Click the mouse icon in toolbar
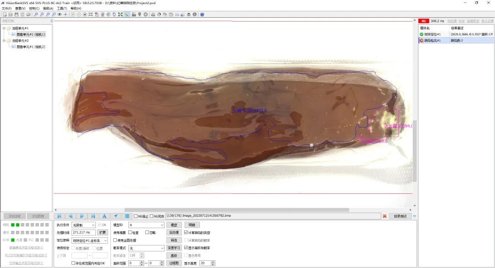This screenshot has width=495, height=268. point(114,15)
